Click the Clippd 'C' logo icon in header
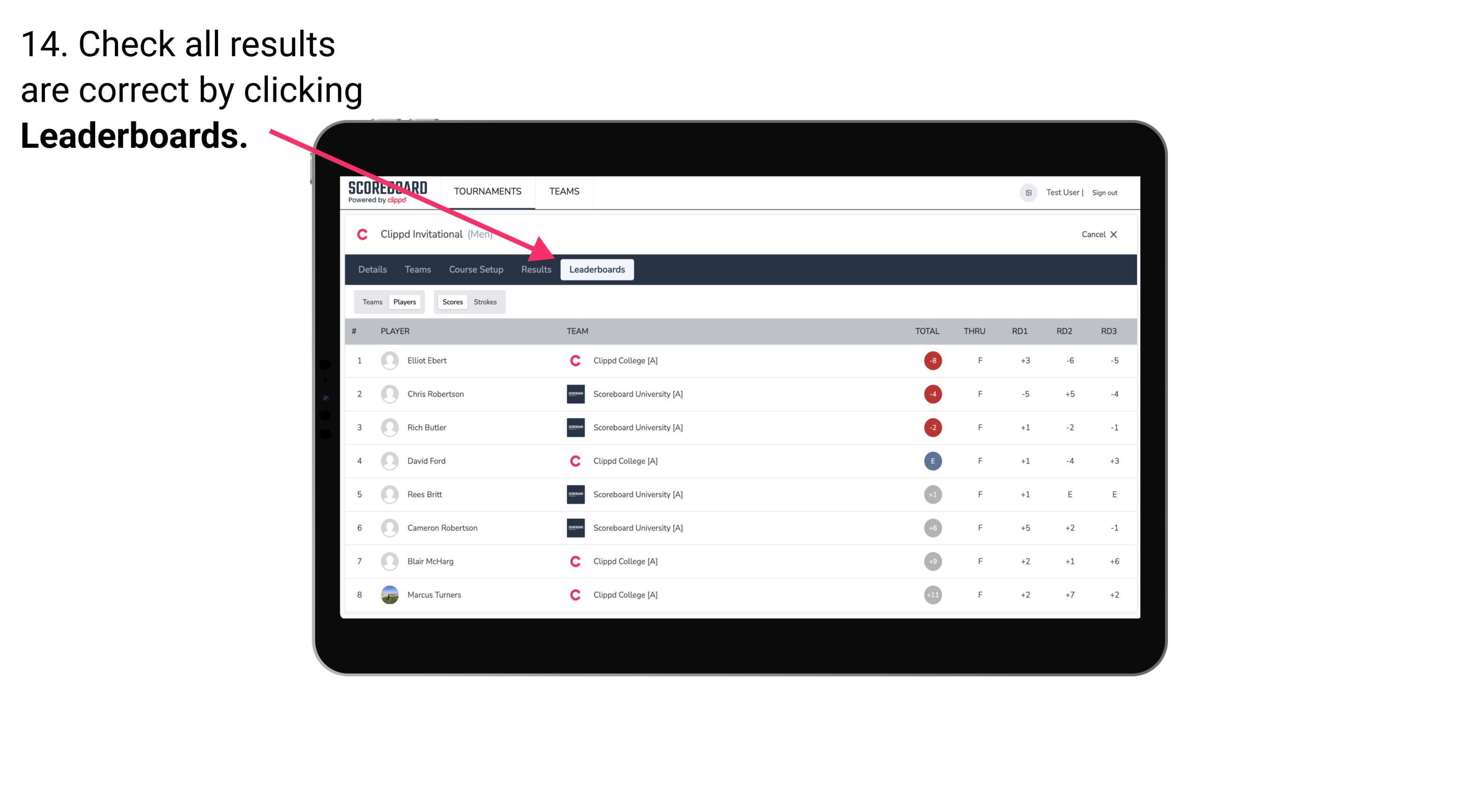Image resolution: width=1478 pixels, height=795 pixels. (x=362, y=234)
